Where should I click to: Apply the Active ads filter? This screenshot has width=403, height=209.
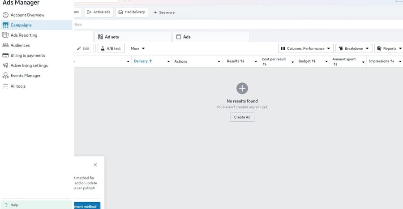98,12
